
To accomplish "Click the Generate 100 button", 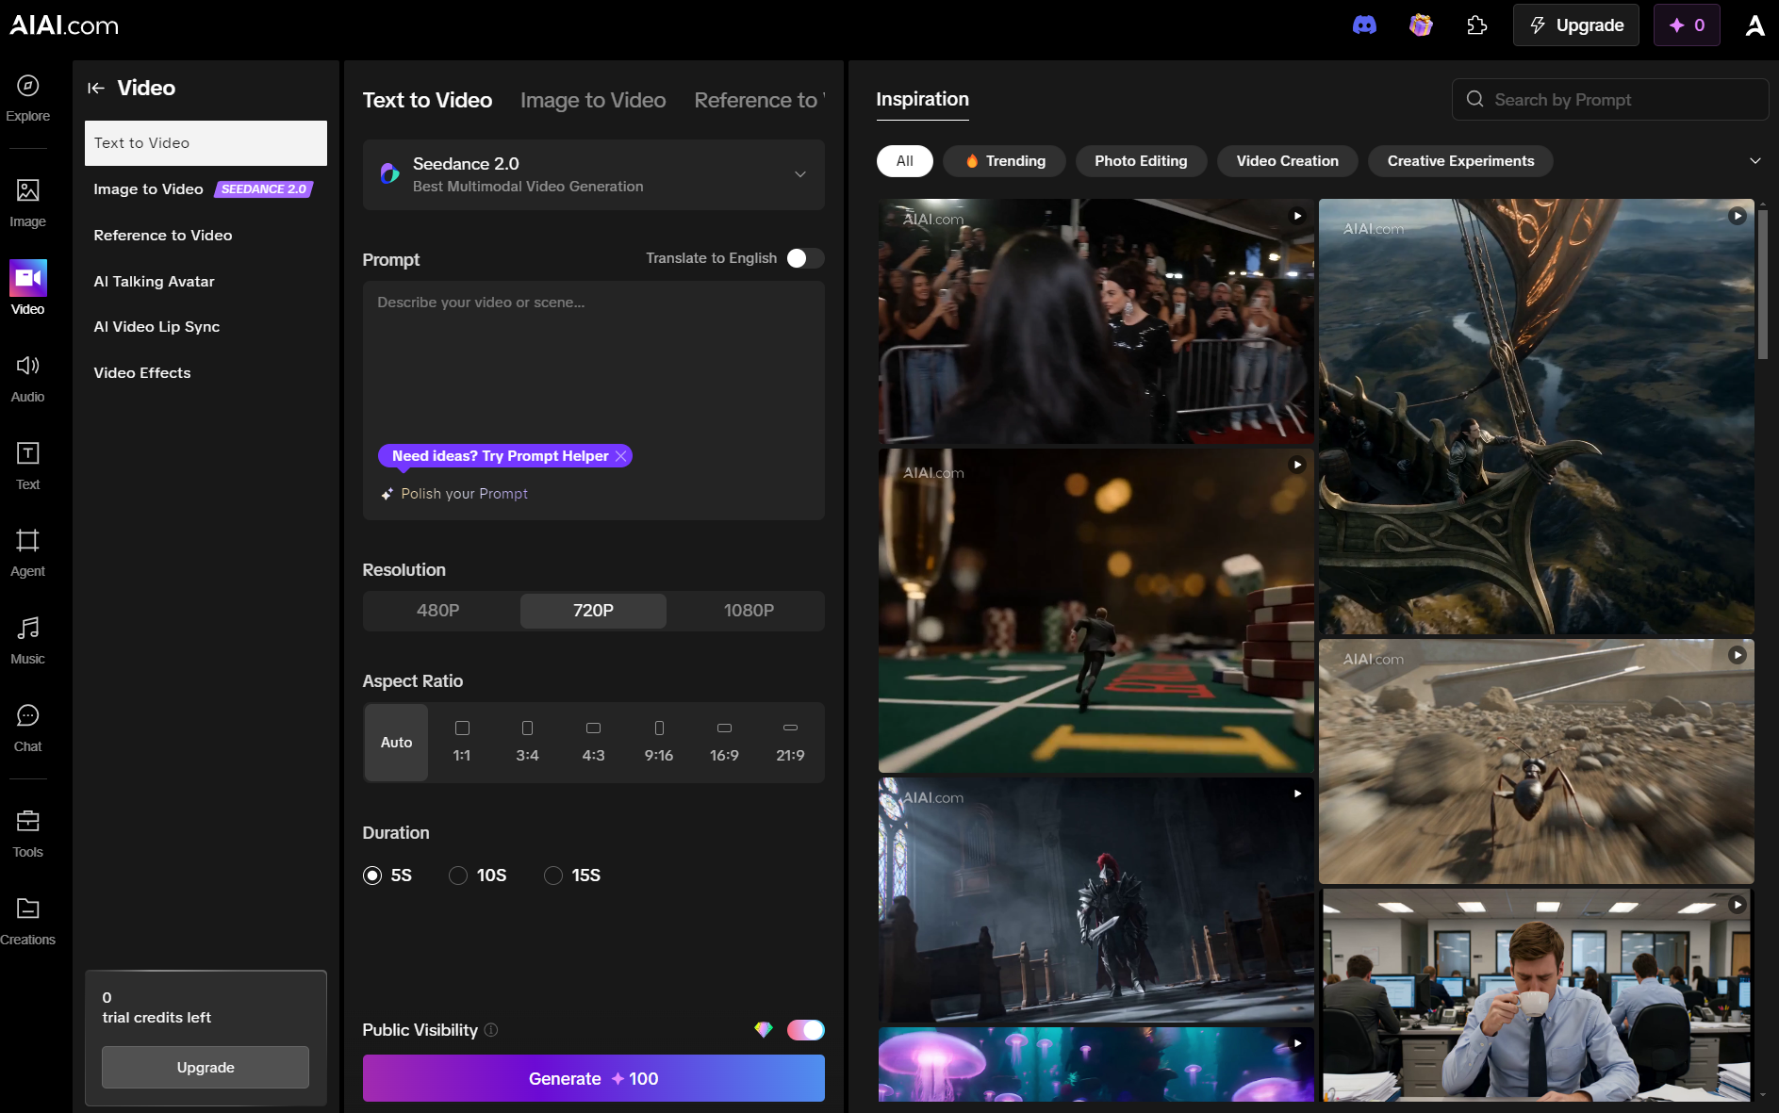I will coord(593,1078).
